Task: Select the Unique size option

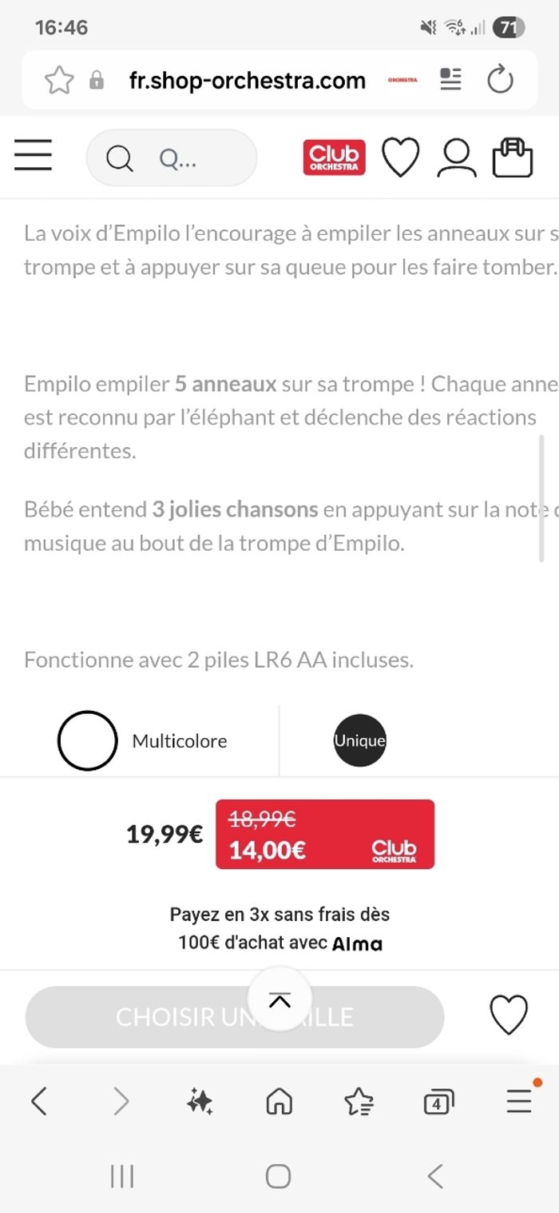Action: pyautogui.click(x=359, y=740)
